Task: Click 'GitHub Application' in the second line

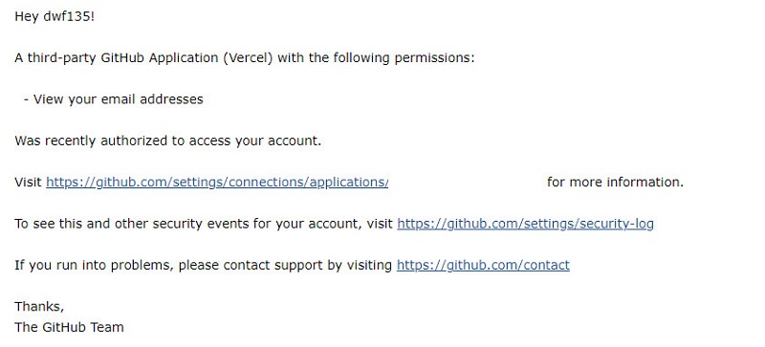Action: (x=160, y=58)
